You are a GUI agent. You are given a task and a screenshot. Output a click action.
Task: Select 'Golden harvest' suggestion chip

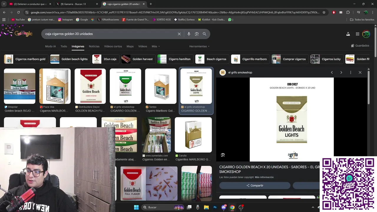138,59
